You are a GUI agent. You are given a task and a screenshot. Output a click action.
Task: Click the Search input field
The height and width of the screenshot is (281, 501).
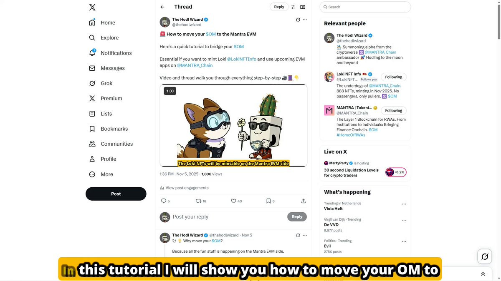365,7
